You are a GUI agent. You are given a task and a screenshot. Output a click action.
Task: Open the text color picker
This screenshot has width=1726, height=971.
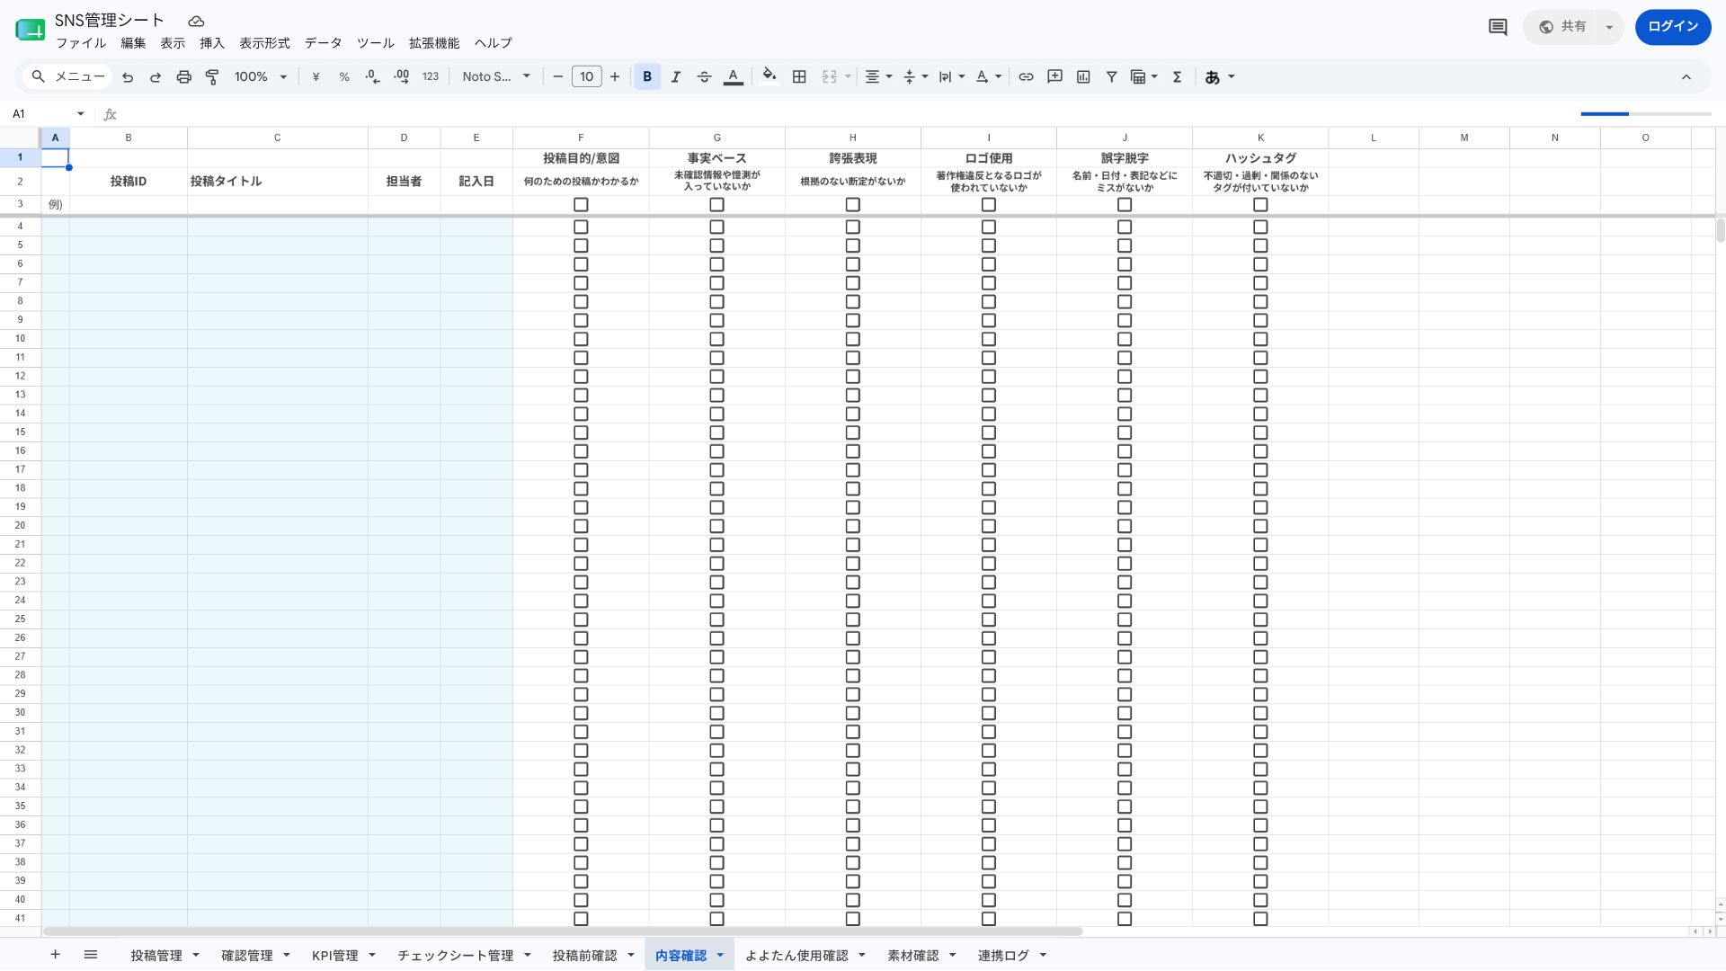click(734, 77)
